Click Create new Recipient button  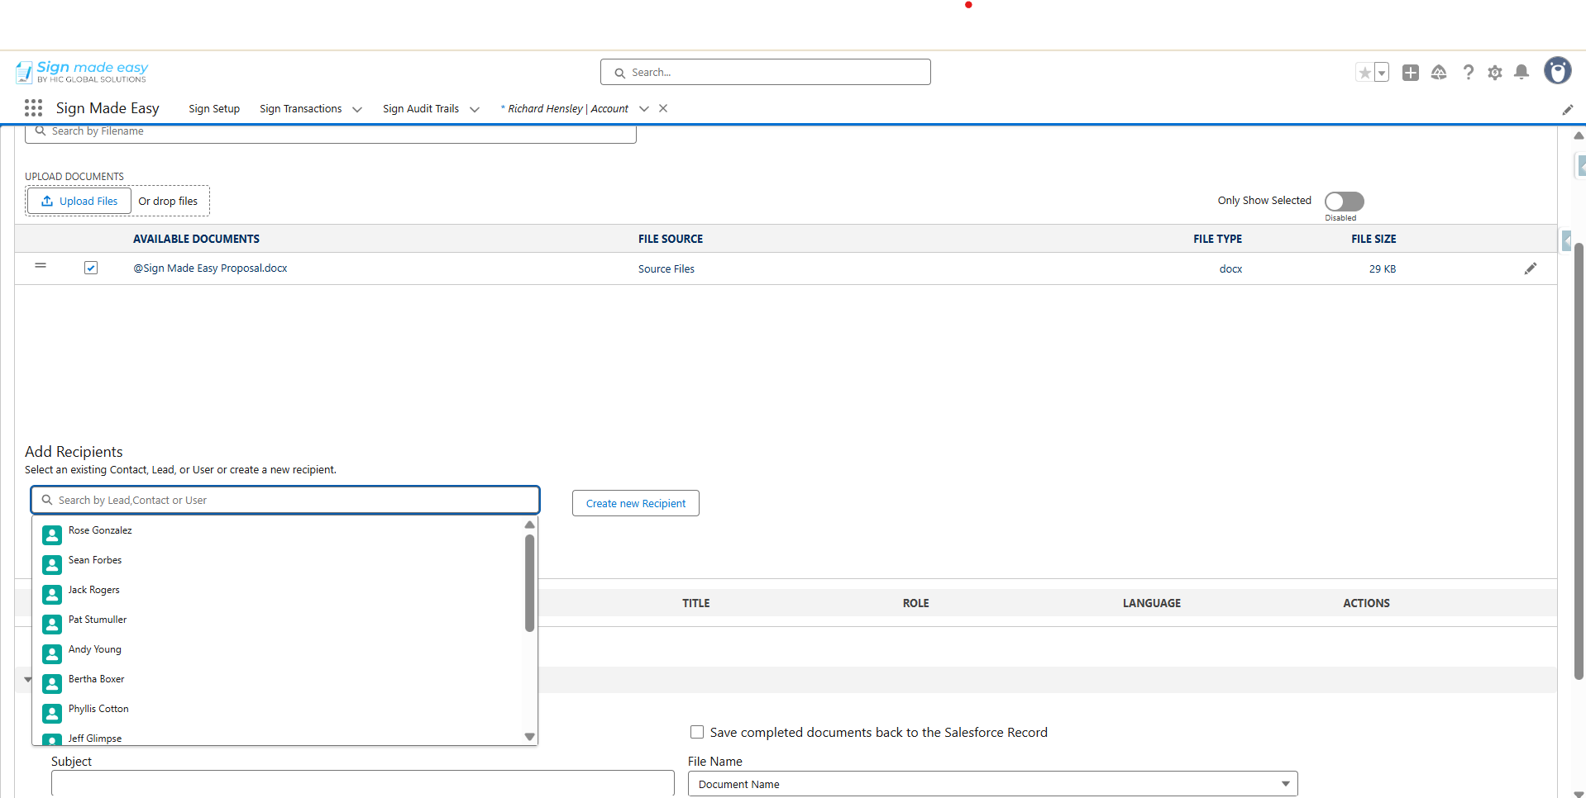click(x=636, y=503)
